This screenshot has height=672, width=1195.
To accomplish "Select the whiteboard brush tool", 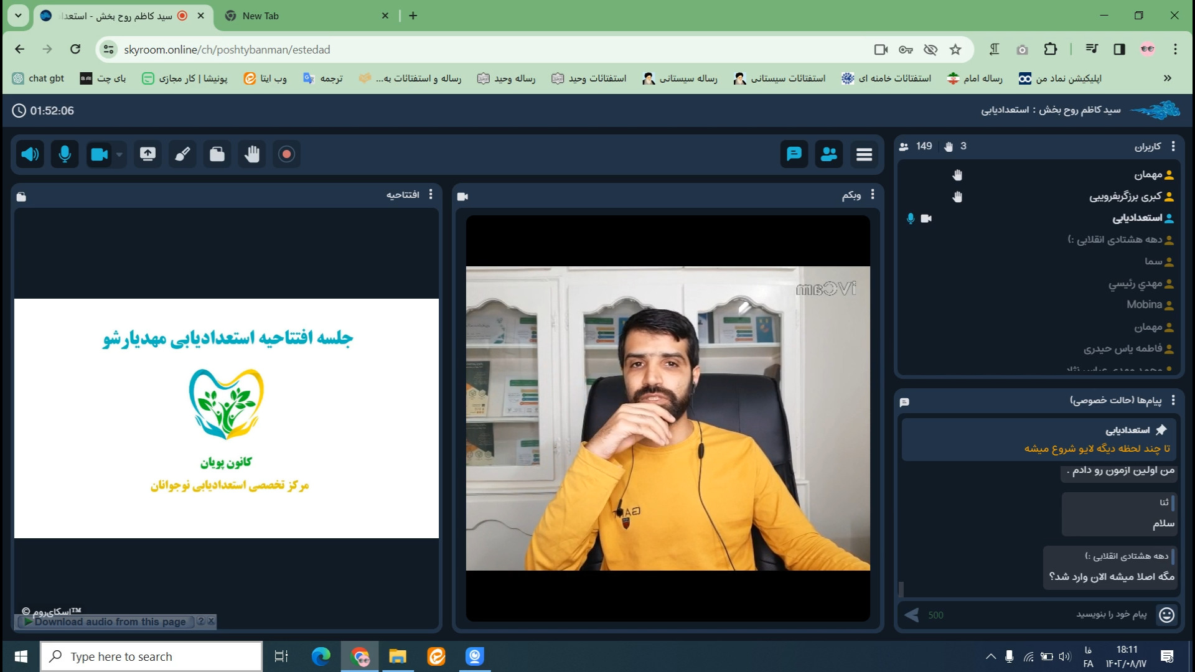I will pos(182,154).
